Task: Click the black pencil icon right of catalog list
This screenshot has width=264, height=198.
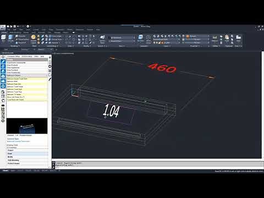Action: [50, 79]
